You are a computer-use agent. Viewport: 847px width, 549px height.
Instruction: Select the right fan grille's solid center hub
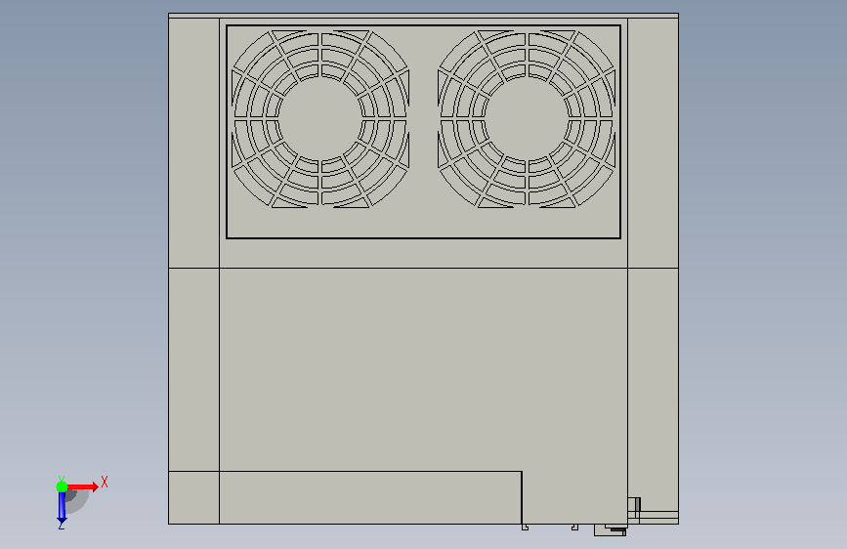527,119
